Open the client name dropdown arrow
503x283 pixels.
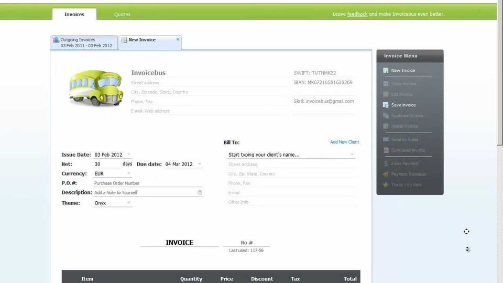[x=352, y=154]
